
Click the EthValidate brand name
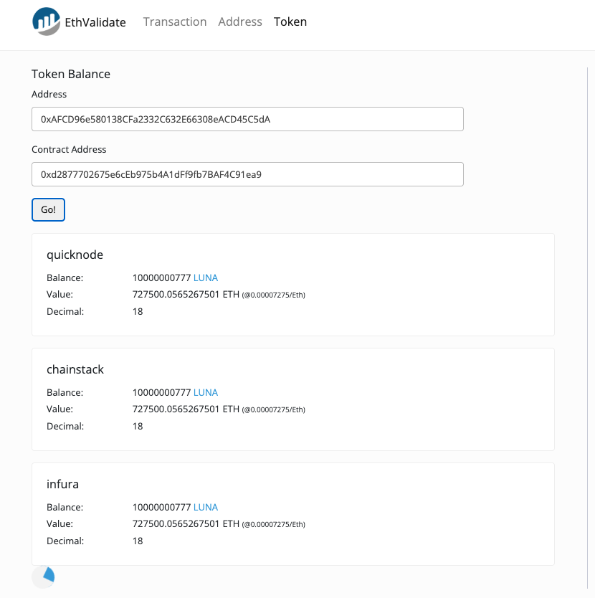pos(95,22)
